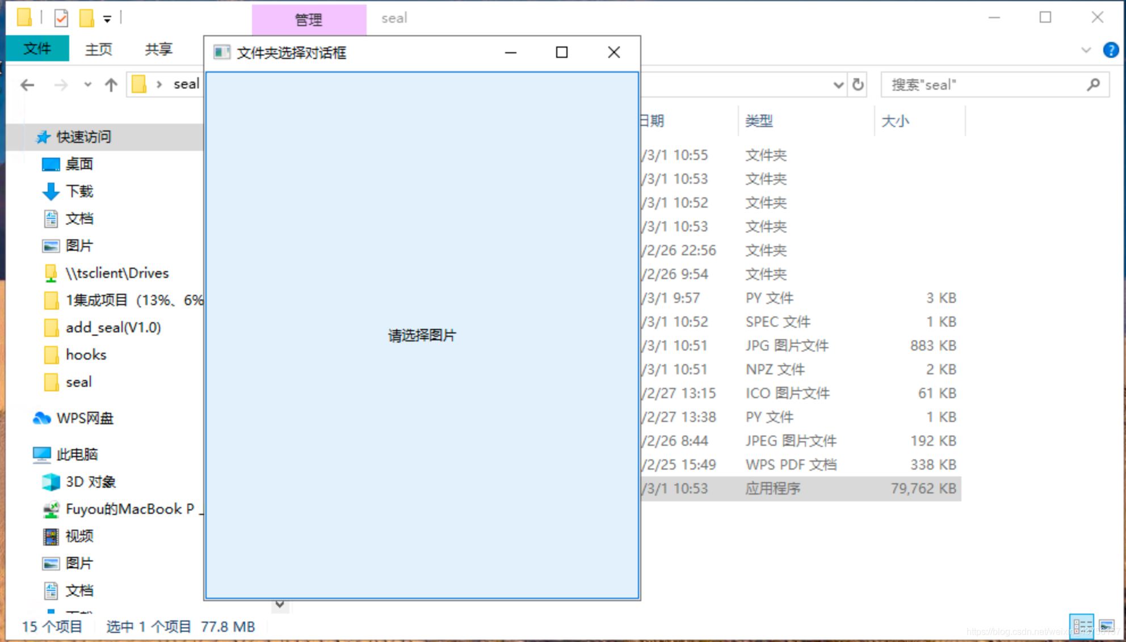Click the refresh icon next to the address bar

tap(858, 85)
